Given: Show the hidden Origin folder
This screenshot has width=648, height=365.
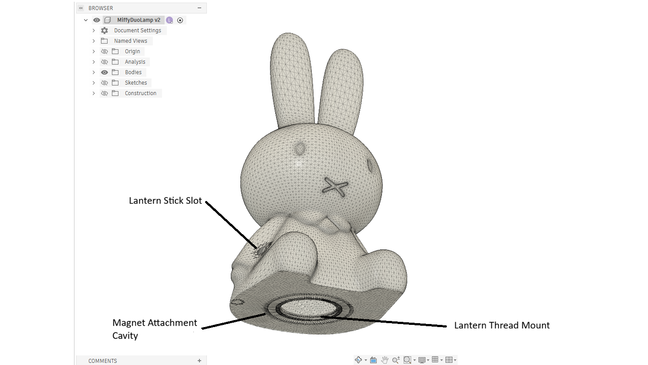Looking at the screenshot, I should (x=105, y=51).
